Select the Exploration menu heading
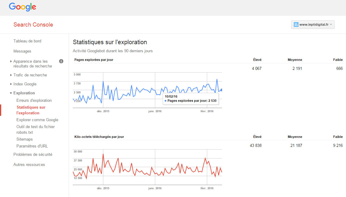The width and height of the screenshot is (346, 197). click(x=24, y=93)
